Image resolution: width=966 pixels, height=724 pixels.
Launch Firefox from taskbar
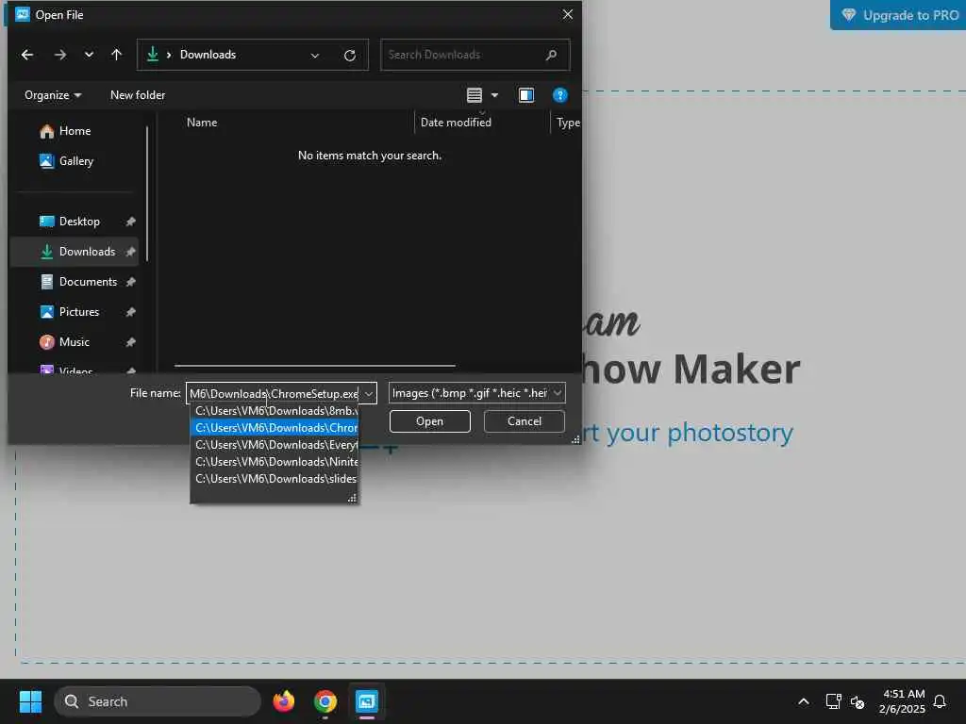pyautogui.click(x=283, y=701)
